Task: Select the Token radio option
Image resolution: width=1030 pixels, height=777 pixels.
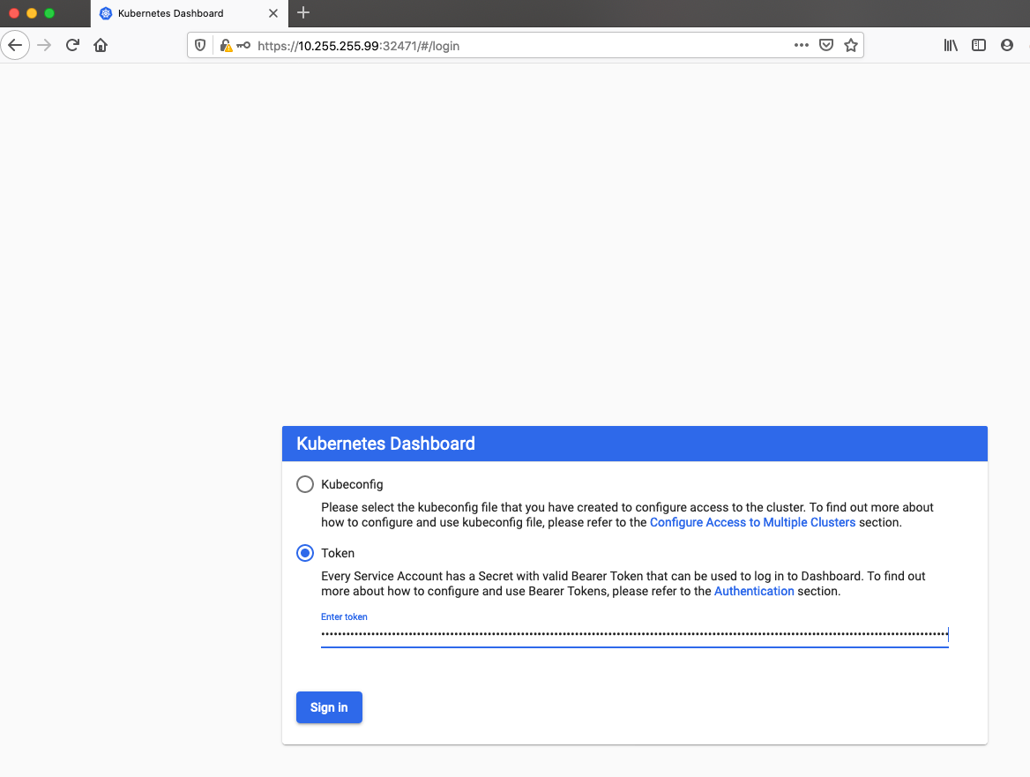Action: (x=305, y=553)
